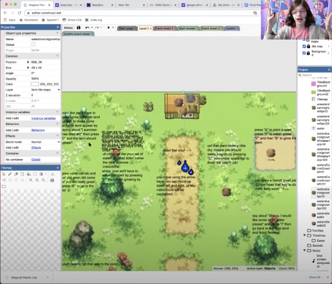Viewport: 332px width, 284px height.
Task: Click the Undo arrow in main toolbar
Action: pos(87,27)
